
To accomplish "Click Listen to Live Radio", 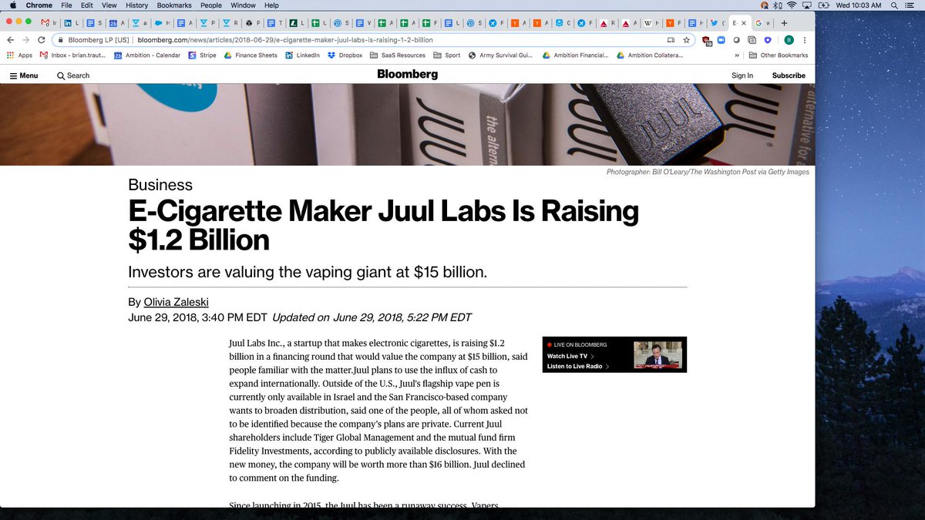I will pos(578,367).
